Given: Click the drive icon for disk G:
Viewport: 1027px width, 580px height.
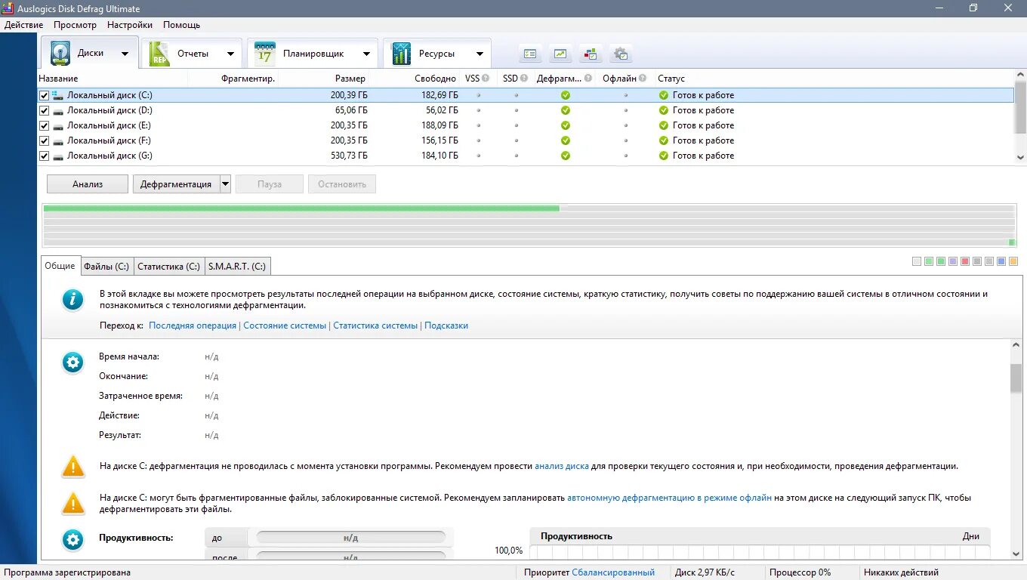Looking at the screenshot, I should [x=58, y=156].
